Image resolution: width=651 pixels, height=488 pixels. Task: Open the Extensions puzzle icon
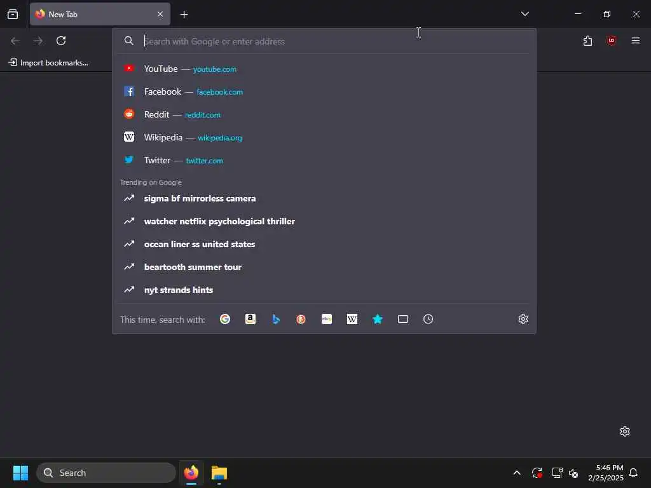tap(587, 41)
